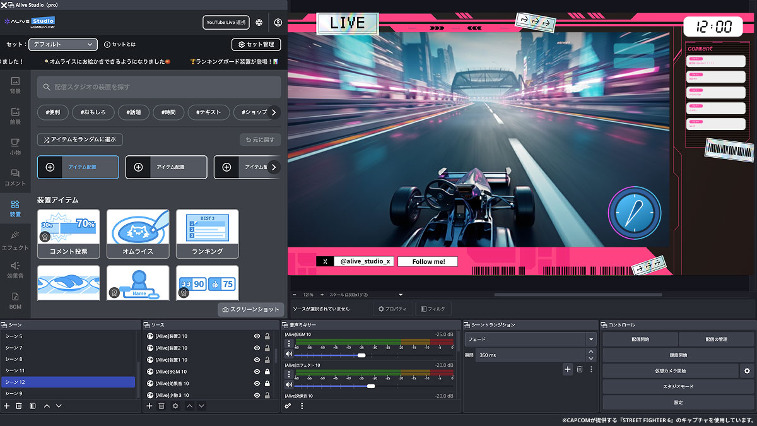The image size is (757, 426).
Task: Click アイテムをランダムに選ぶ button
Action: point(80,139)
